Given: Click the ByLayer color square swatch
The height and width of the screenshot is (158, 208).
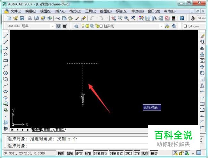Looking at the screenshot, I should tap(185, 26).
